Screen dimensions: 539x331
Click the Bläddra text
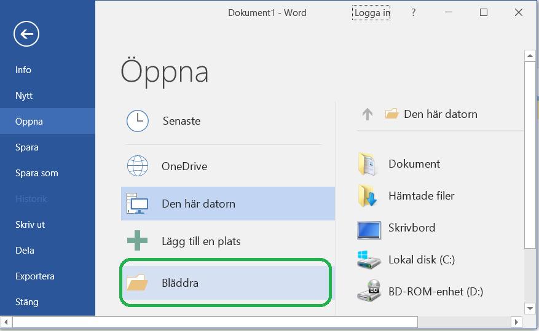coord(180,283)
